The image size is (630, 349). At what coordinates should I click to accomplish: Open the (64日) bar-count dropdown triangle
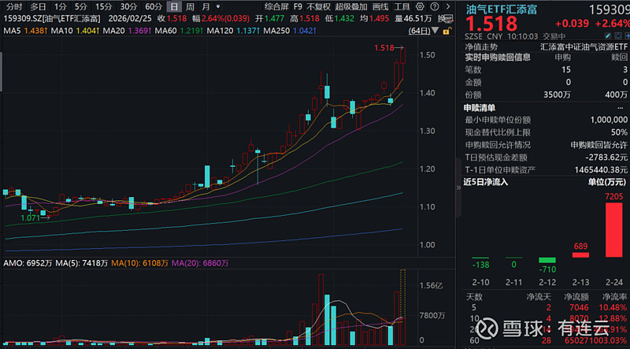435,31
